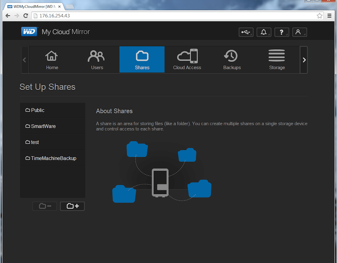Select the Public share
337x263 pixels.
[53, 111]
